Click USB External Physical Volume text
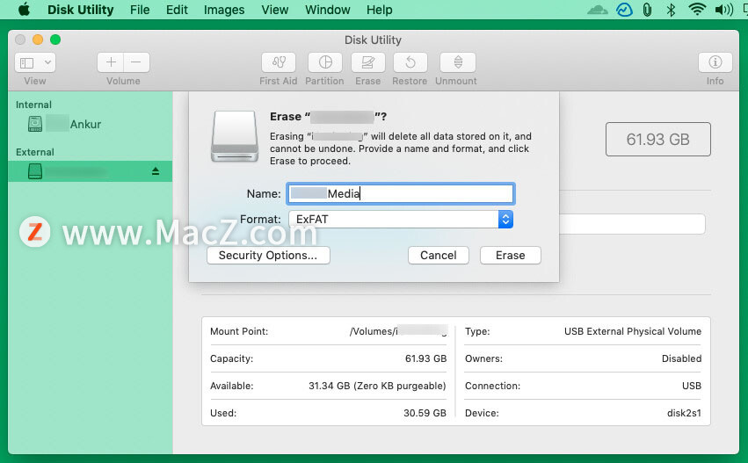The image size is (748, 463). [633, 331]
